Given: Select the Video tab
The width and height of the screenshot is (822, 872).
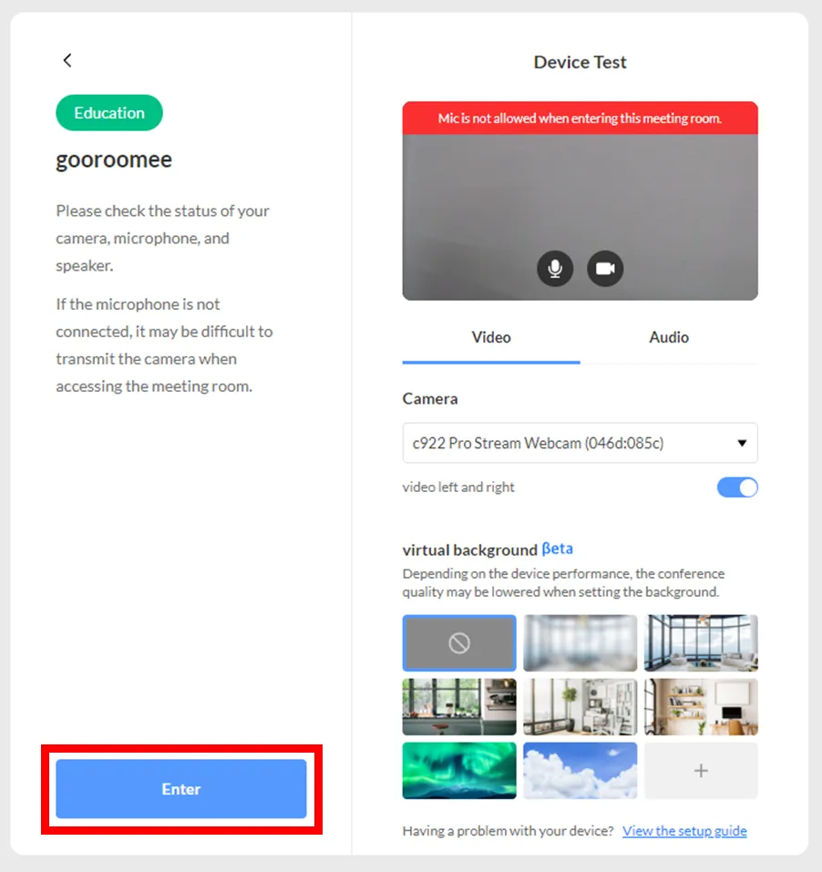Looking at the screenshot, I should [x=491, y=337].
